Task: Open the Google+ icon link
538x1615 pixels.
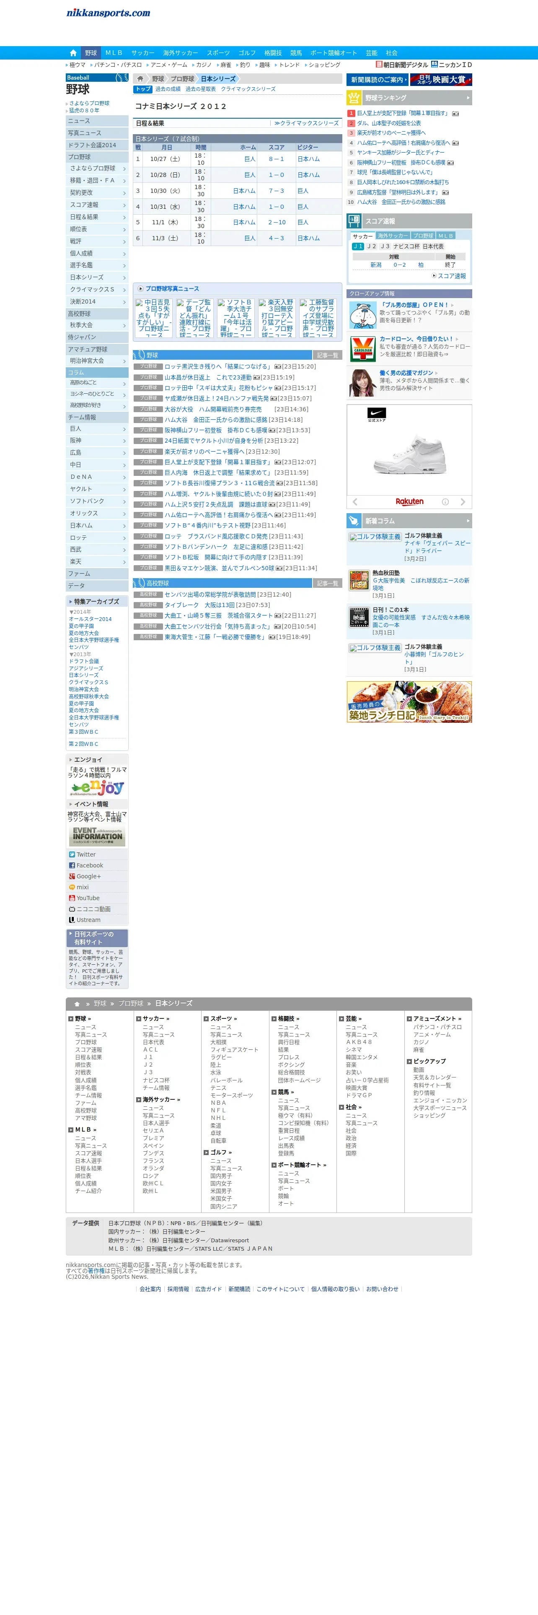Action: [x=72, y=876]
